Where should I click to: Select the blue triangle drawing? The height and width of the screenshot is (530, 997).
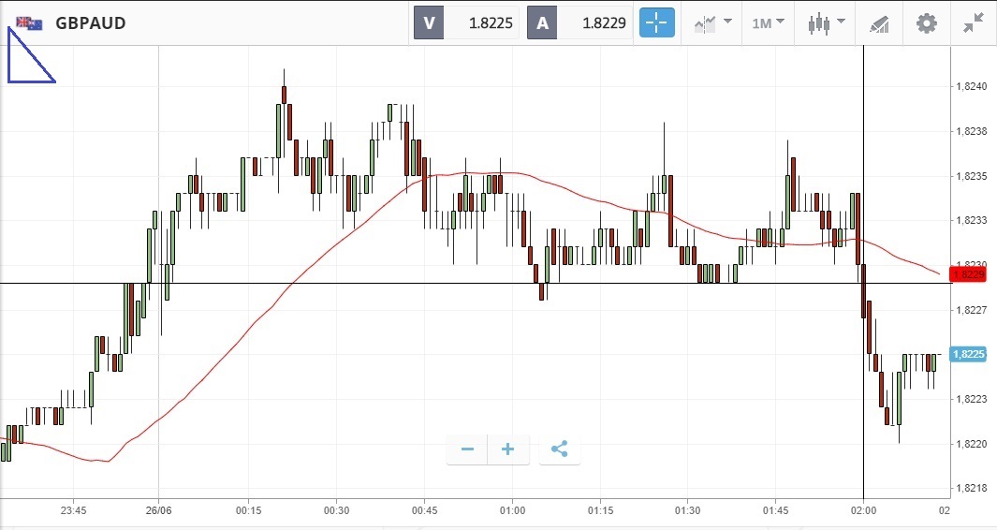pyautogui.click(x=22, y=64)
